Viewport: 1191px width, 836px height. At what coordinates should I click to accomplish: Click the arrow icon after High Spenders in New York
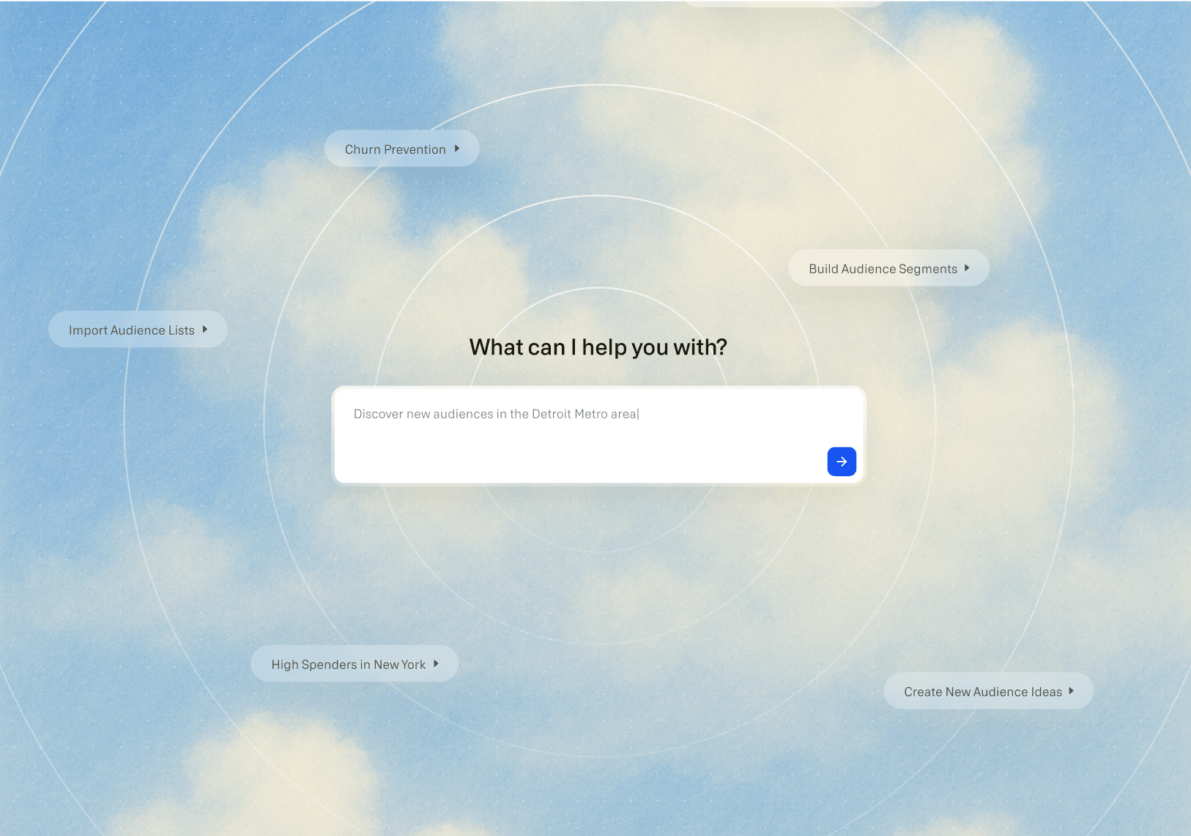click(x=436, y=664)
